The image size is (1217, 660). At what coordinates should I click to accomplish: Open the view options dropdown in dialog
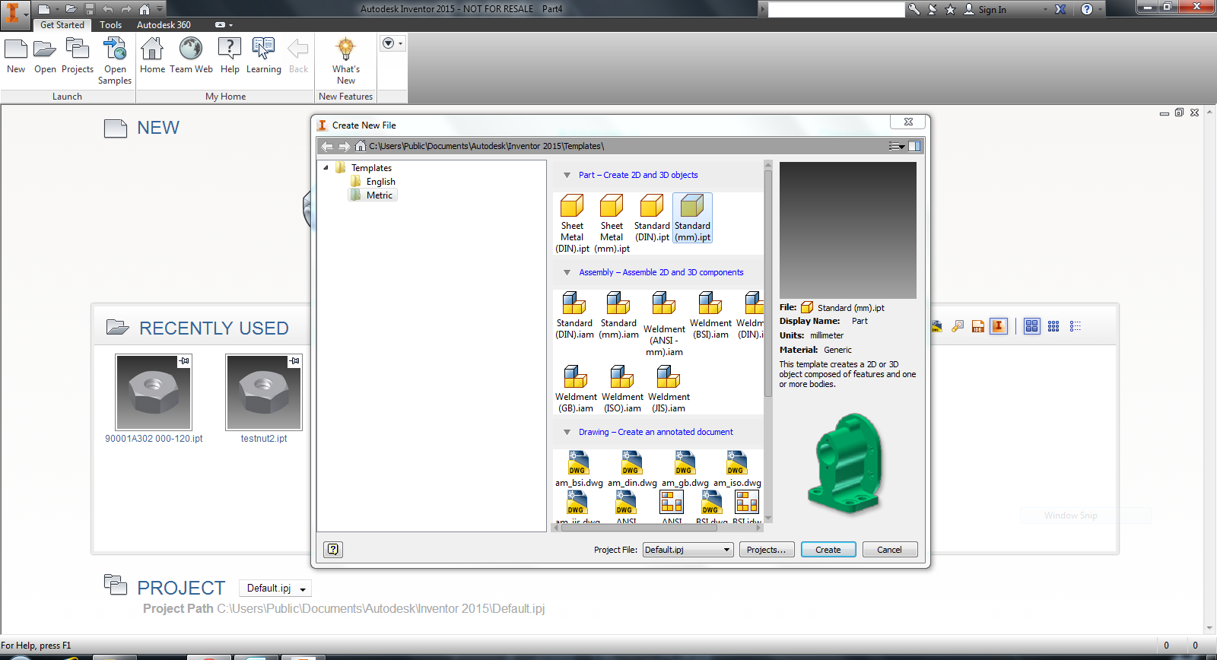[897, 146]
